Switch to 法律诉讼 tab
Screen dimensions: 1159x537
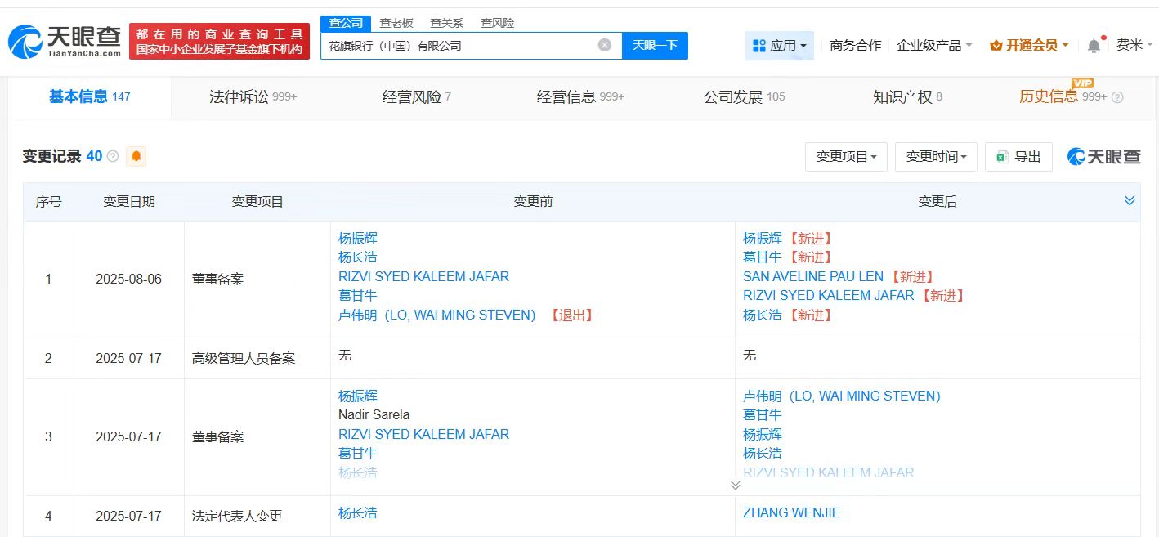pyautogui.click(x=253, y=96)
